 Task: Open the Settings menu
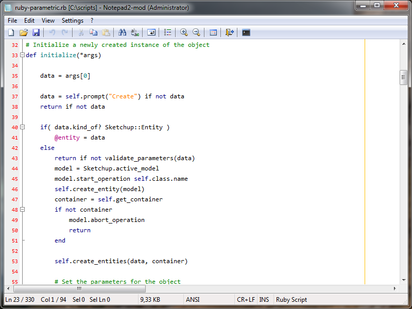point(72,21)
